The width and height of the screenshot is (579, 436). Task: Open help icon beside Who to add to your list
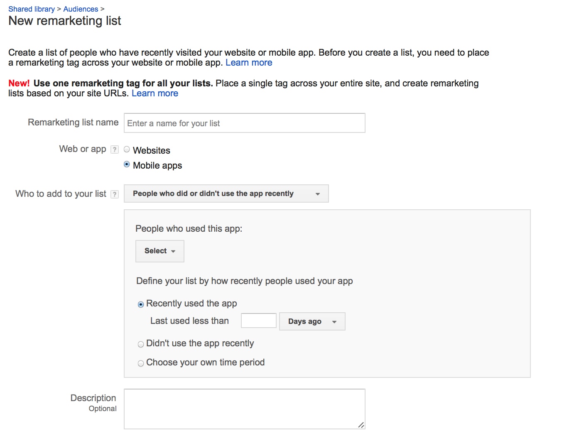[x=115, y=194]
